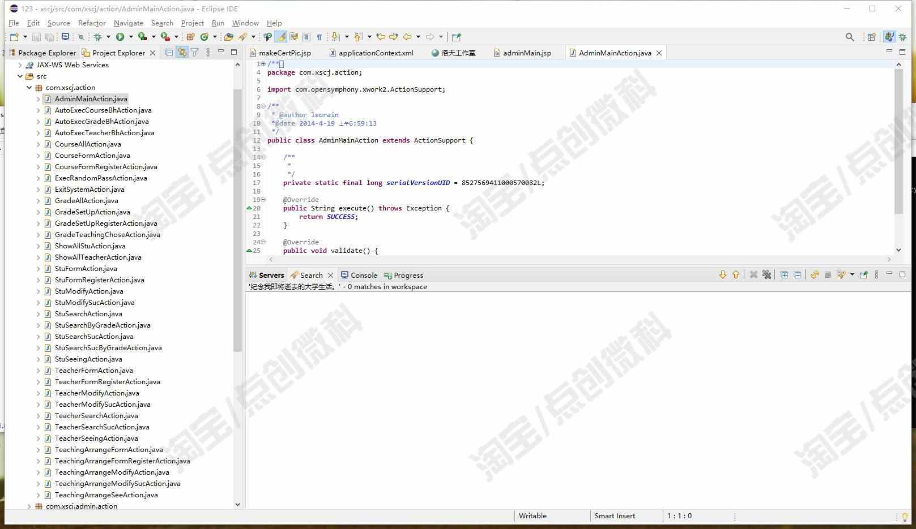Open the Source menu
This screenshot has height=529, width=916.
59,23
